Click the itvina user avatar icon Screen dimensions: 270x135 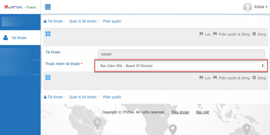[x=247, y=7]
